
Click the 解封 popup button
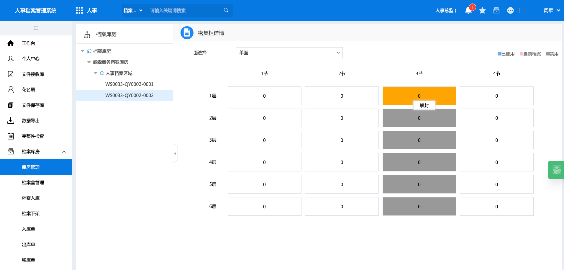click(424, 106)
